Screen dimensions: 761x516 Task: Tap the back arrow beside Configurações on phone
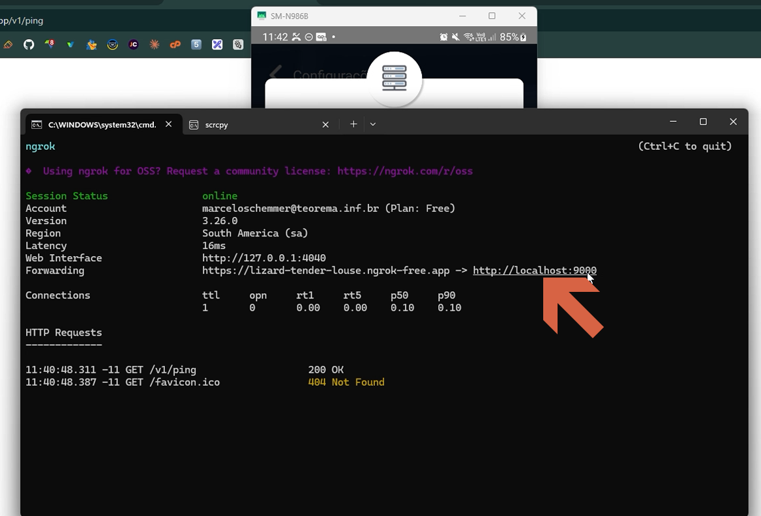[276, 74]
